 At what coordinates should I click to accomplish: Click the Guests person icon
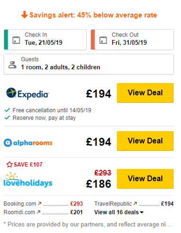pyautogui.click(x=12, y=65)
